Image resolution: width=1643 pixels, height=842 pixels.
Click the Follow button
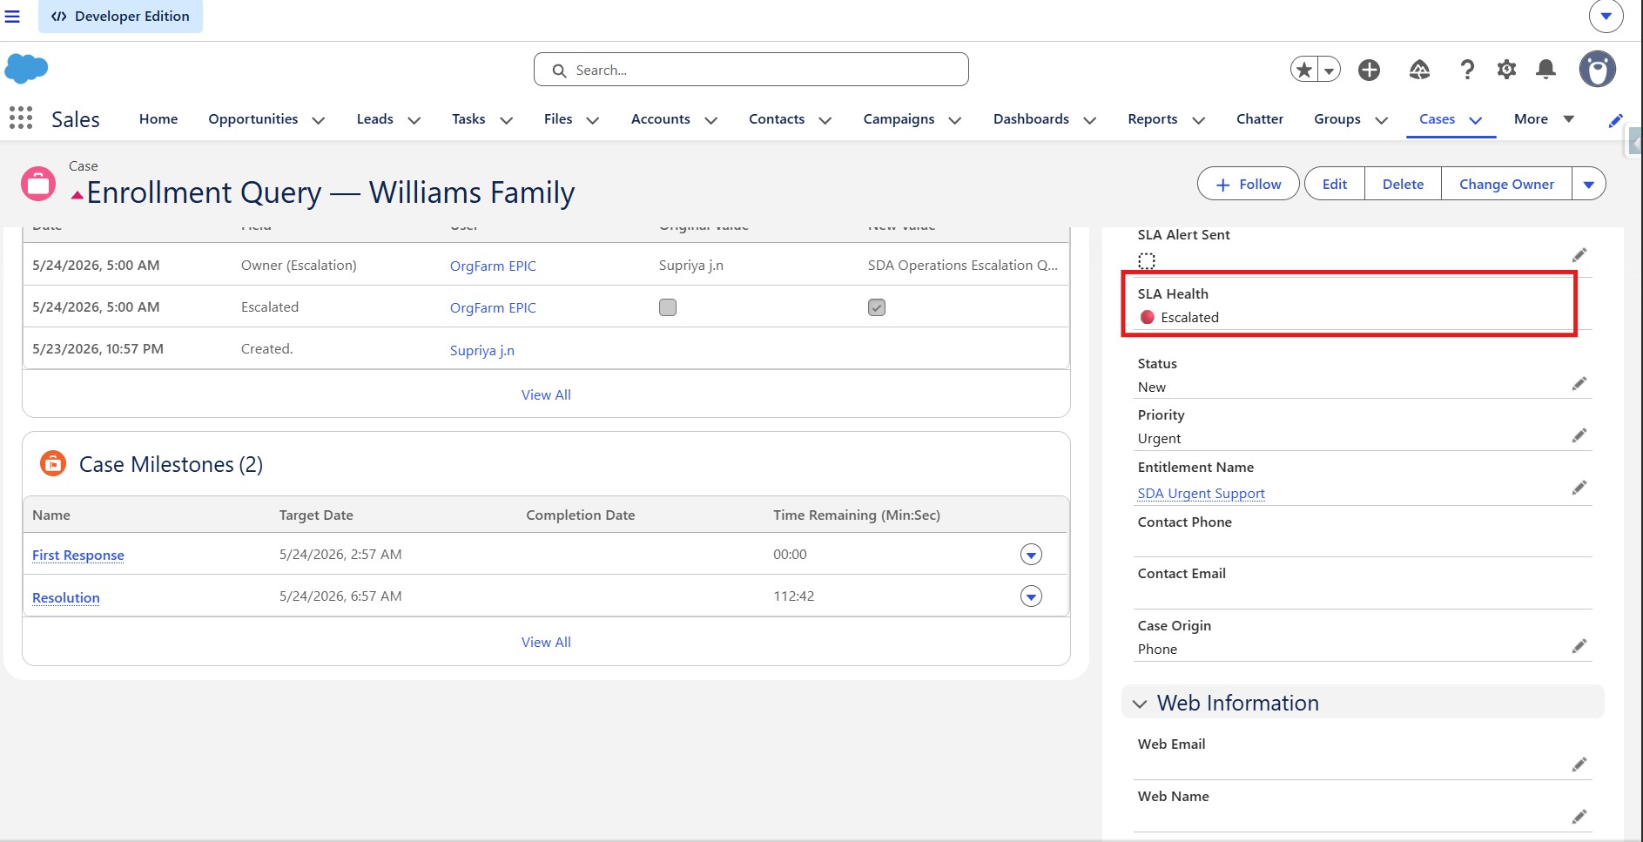pos(1249,184)
